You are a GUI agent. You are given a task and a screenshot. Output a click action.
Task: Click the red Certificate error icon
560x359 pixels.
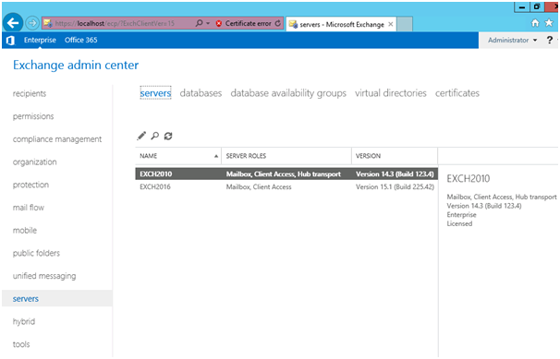[x=219, y=23]
